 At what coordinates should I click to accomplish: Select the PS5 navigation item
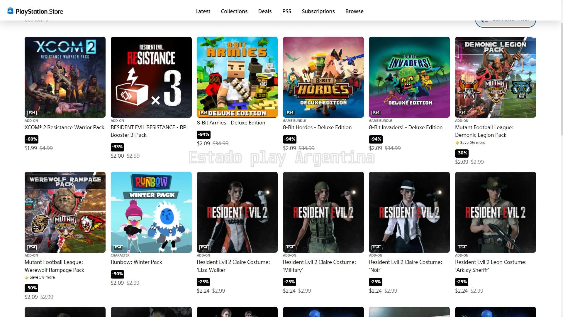pyautogui.click(x=286, y=11)
